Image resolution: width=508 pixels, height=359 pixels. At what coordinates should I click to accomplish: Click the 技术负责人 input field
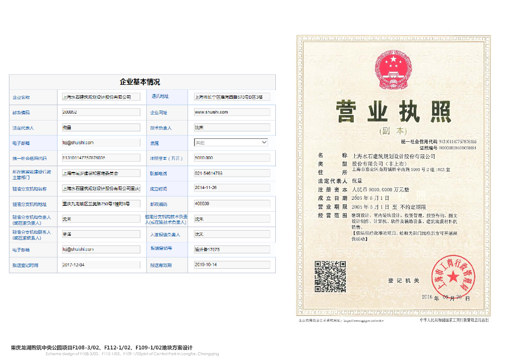click(232, 127)
